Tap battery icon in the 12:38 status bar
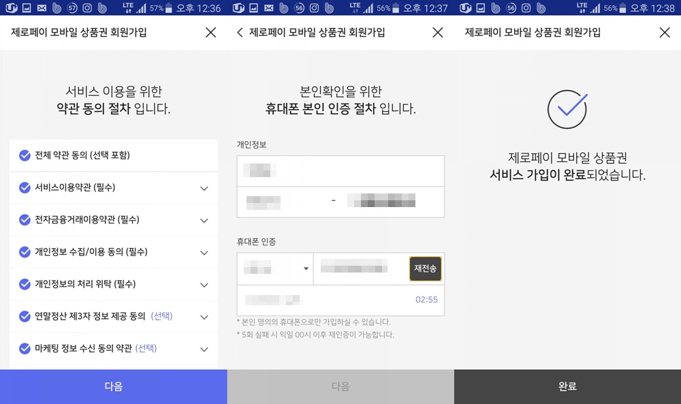The image size is (681, 404). click(622, 7)
